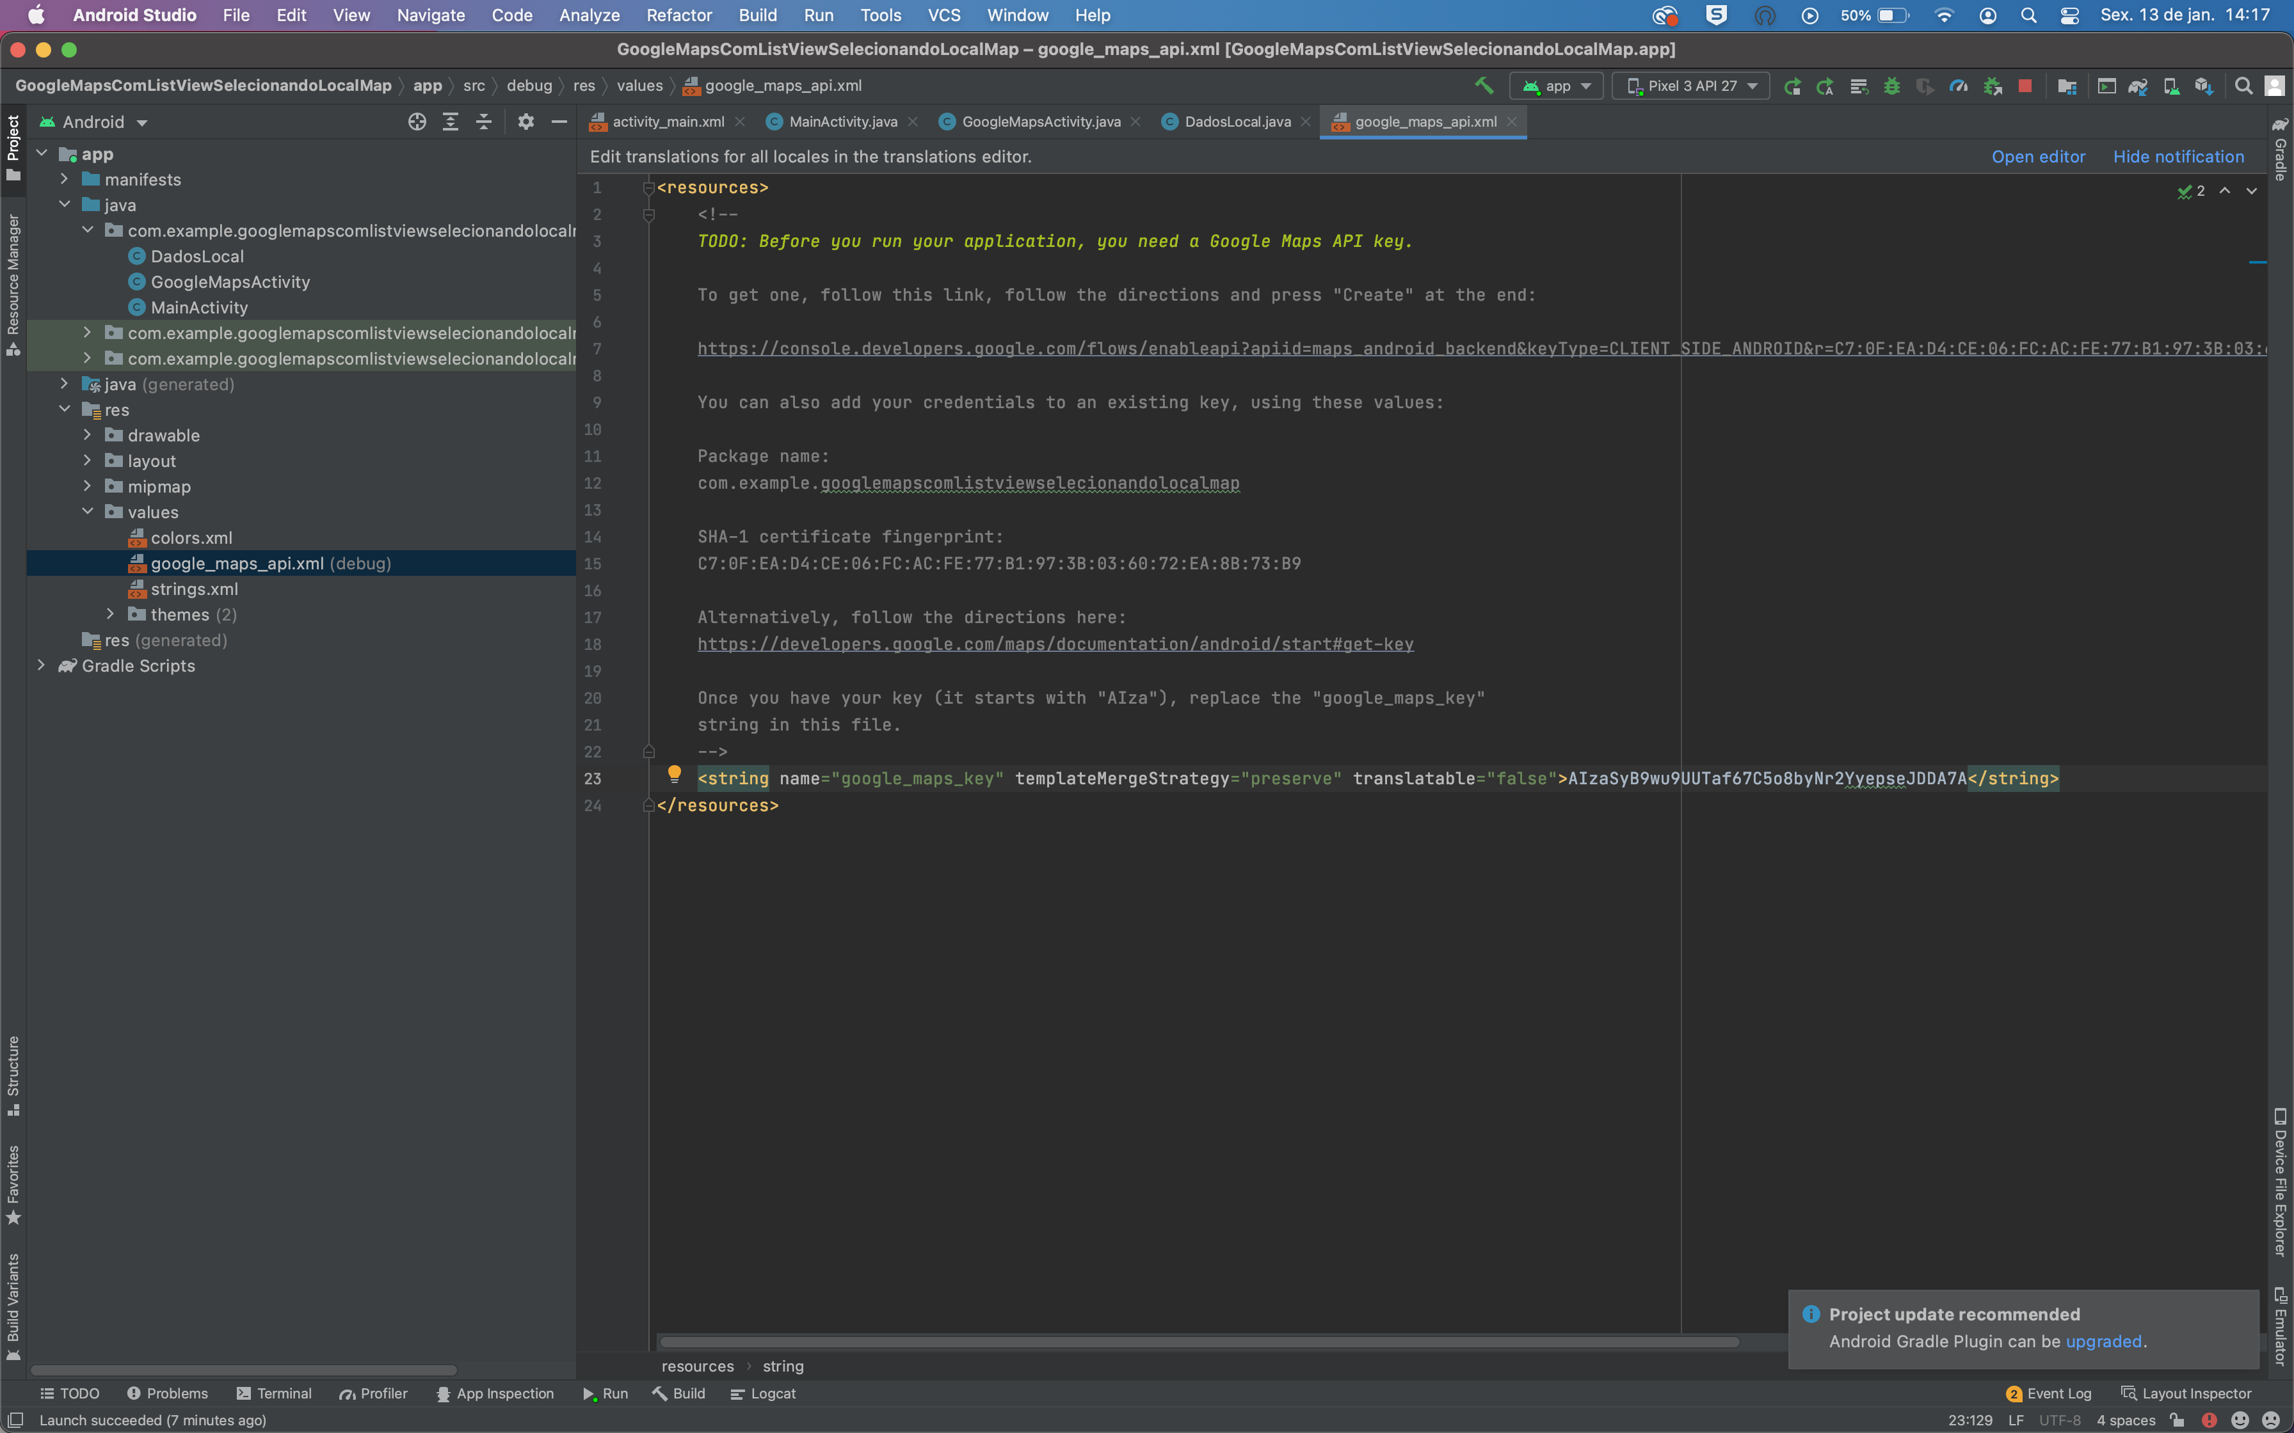
Task: Click the Open editor link
Action: [2038, 156]
